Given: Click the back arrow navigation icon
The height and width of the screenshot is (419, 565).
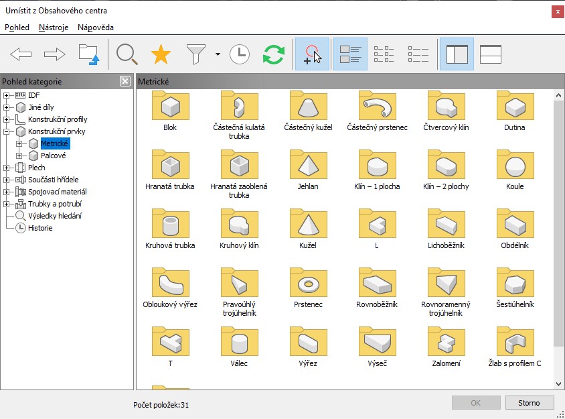Looking at the screenshot, I should coord(21,55).
